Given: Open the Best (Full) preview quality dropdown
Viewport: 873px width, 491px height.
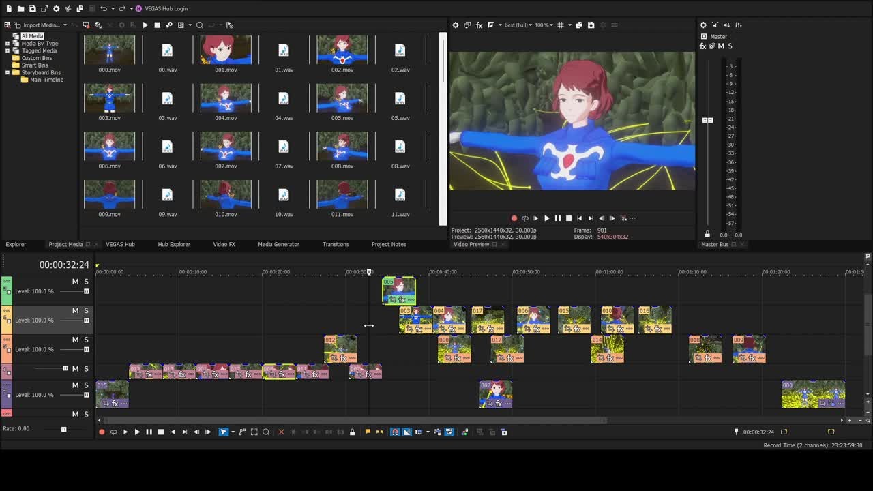Looking at the screenshot, I should click(518, 25).
